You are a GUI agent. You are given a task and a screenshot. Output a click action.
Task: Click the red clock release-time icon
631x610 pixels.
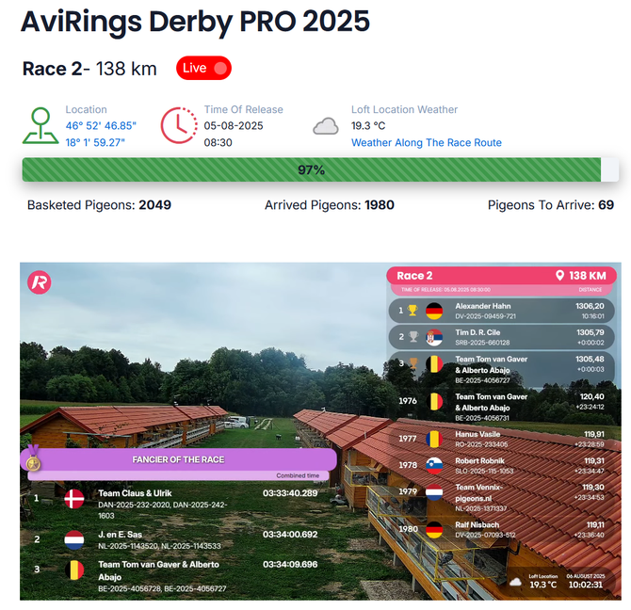click(x=179, y=125)
